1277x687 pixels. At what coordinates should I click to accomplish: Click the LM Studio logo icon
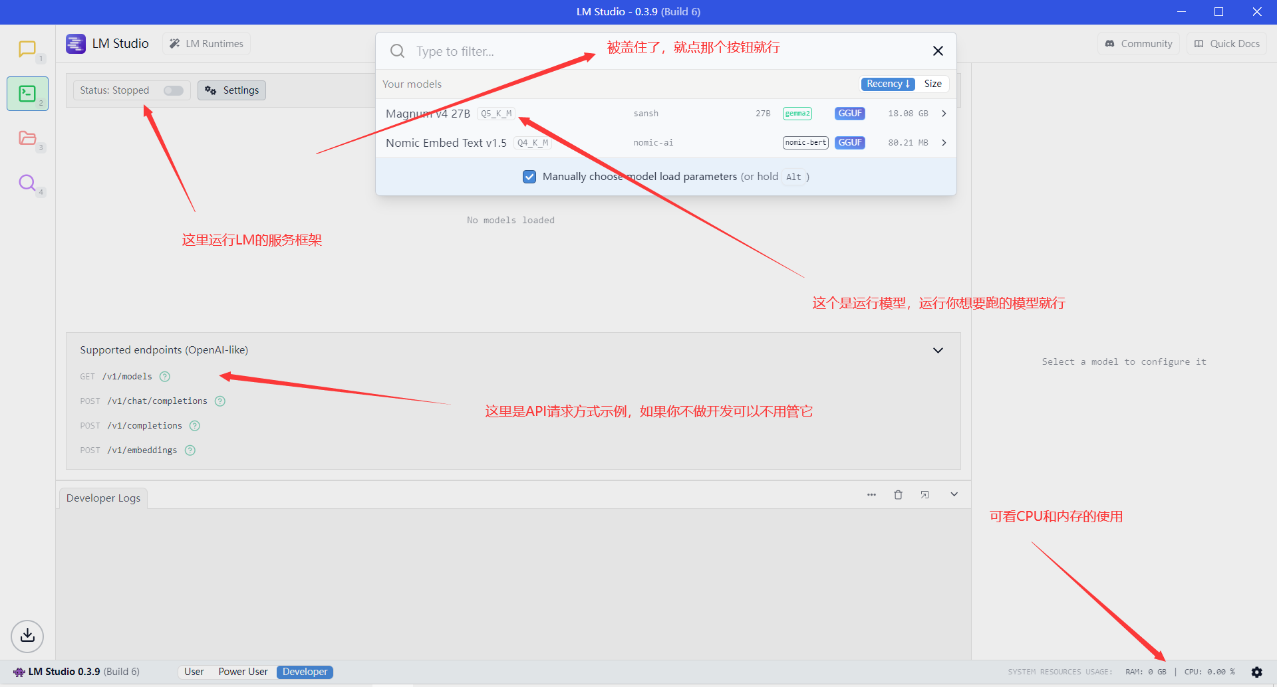click(76, 44)
